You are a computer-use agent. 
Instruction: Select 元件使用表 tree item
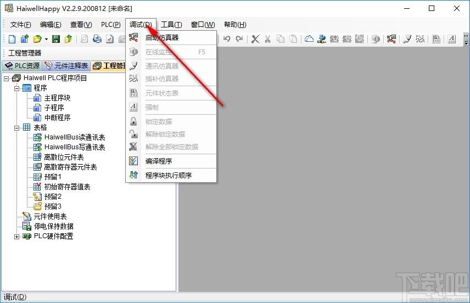(50, 217)
